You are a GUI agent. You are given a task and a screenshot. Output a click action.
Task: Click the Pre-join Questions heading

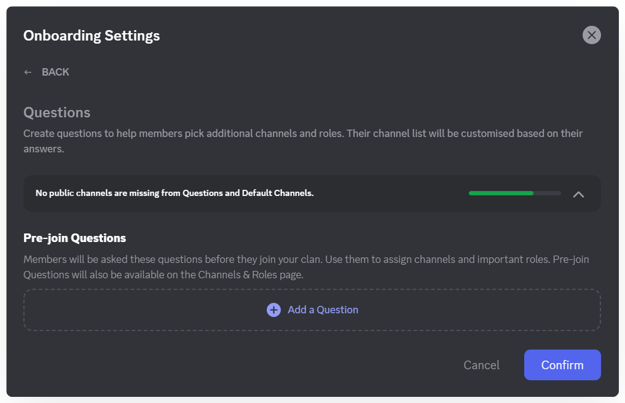[x=74, y=238]
